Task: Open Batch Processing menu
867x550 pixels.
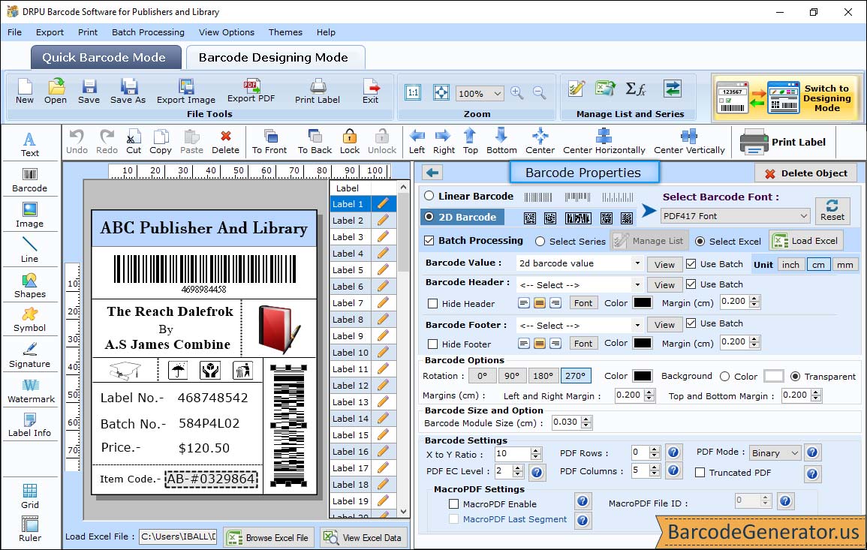Action: pyautogui.click(x=148, y=32)
